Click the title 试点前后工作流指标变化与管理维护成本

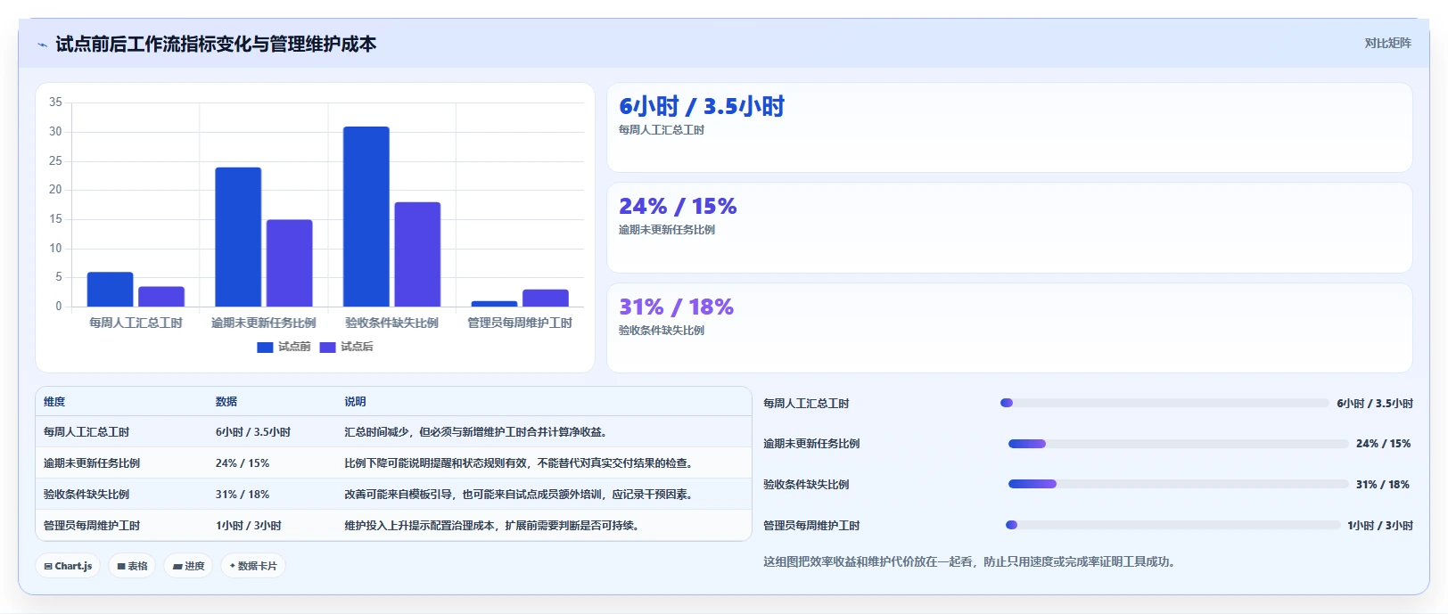coord(216,45)
